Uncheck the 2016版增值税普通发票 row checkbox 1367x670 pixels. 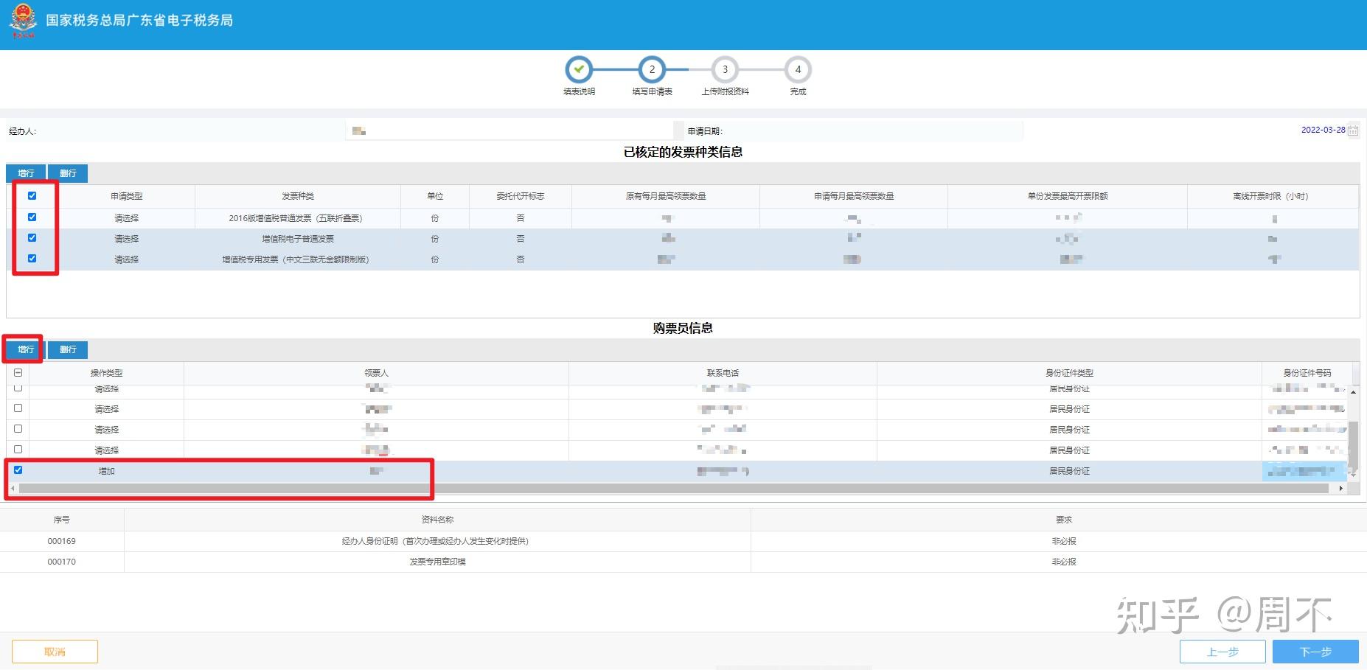click(32, 217)
